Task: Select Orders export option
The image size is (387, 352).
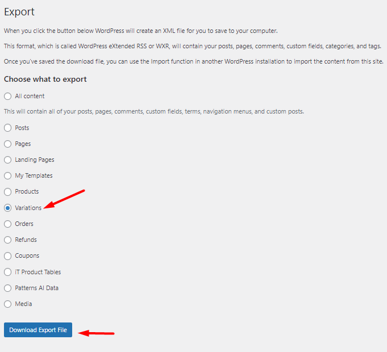Action: [x=7, y=224]
